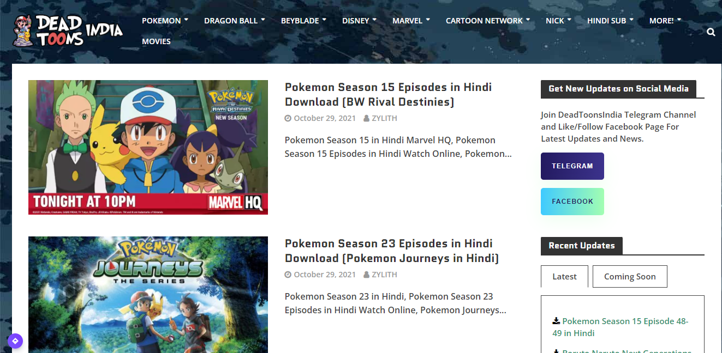This screenshot has height=353, width=722.
Task: Click author ZYLITH on the Season 23 post
Action: [x=384, y=275]
